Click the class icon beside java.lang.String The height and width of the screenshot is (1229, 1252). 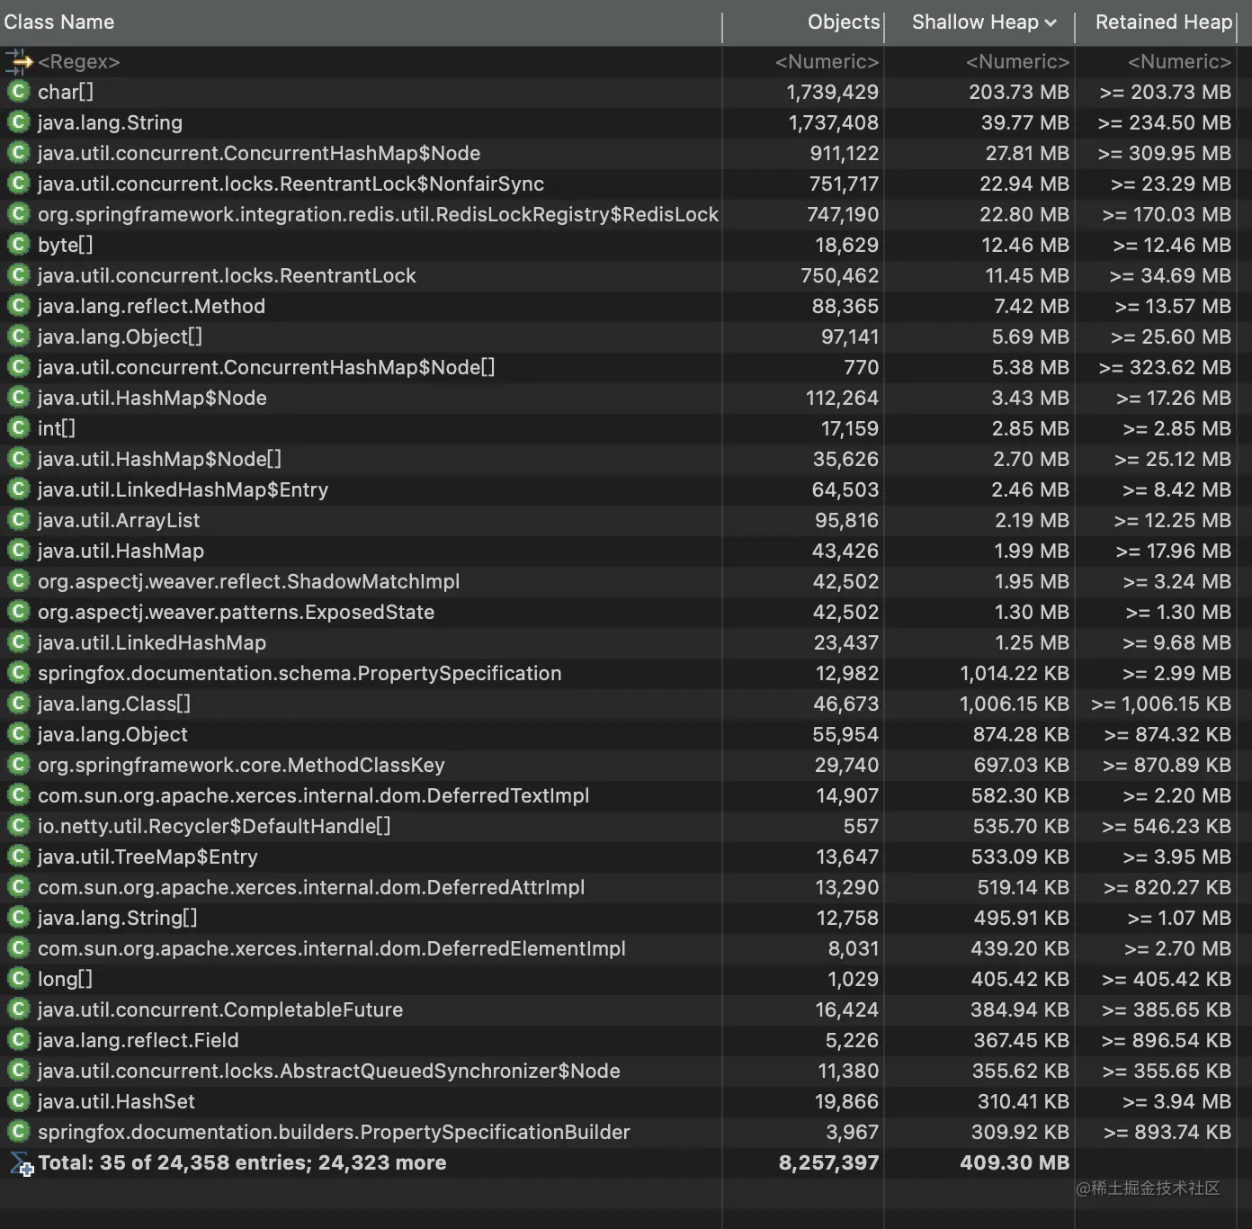click(x=18, y=122)
